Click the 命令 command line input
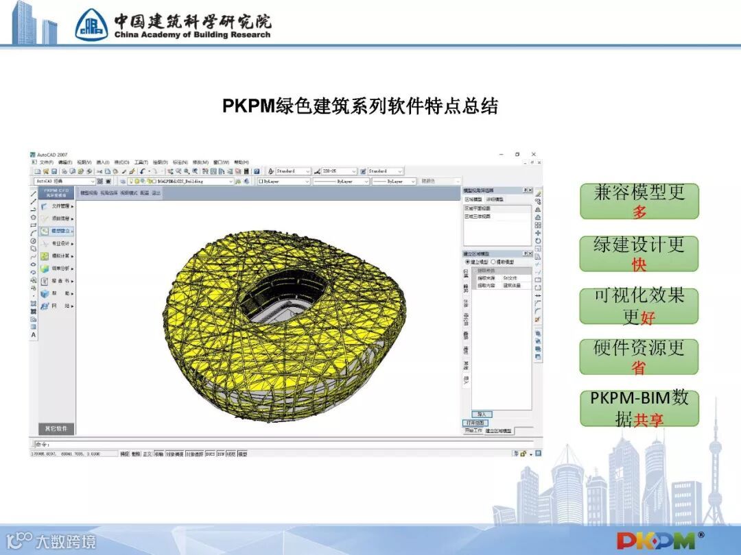This screenshot has height=555, width=741. click(x=283, y=445)
